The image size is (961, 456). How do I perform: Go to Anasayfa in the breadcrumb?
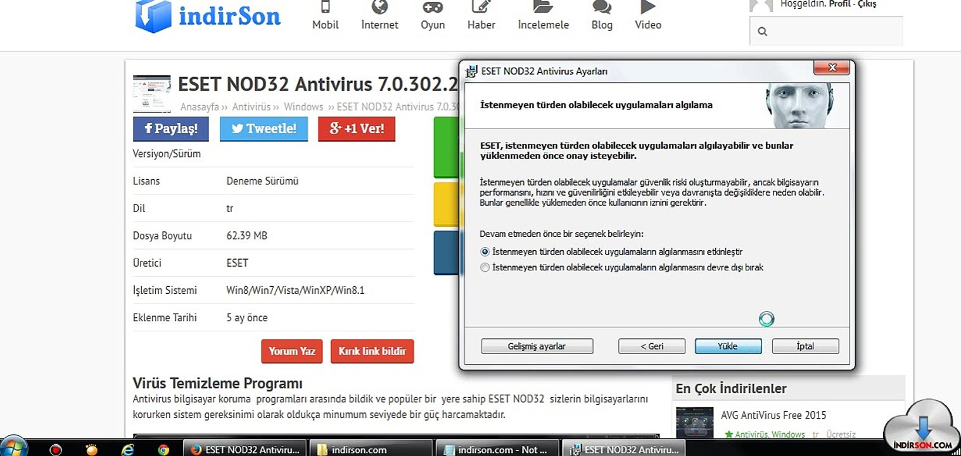[x=200, y=107]
